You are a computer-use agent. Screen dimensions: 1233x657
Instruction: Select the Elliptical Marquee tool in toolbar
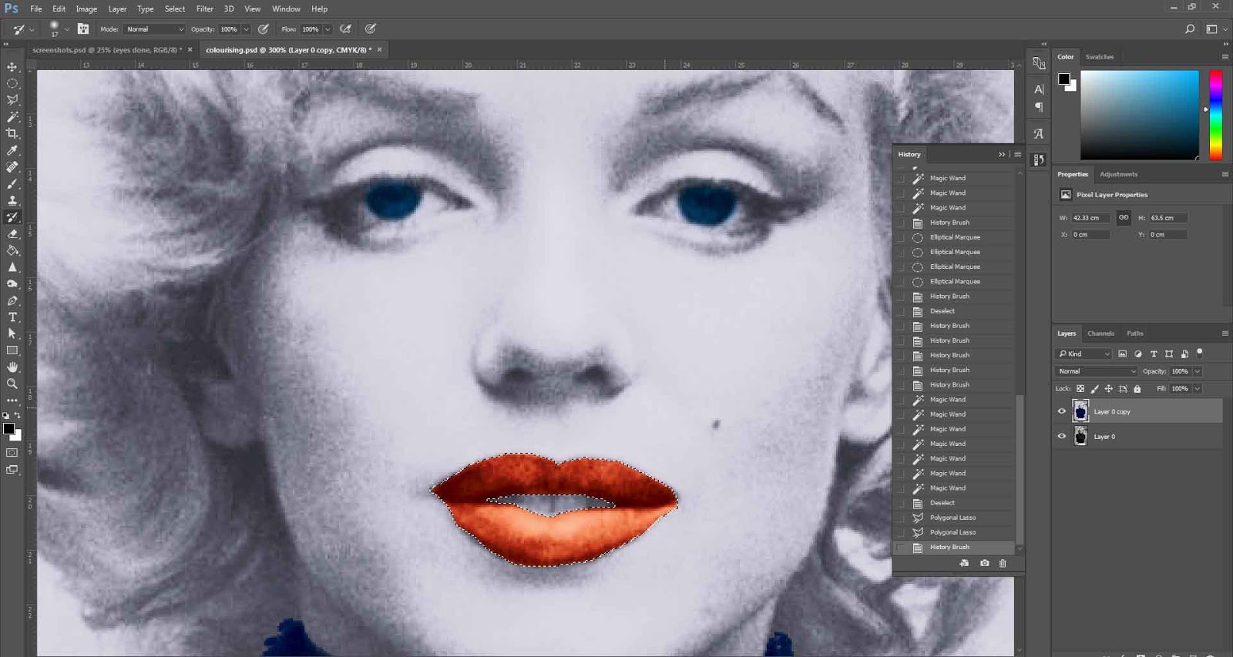(12, 83)
